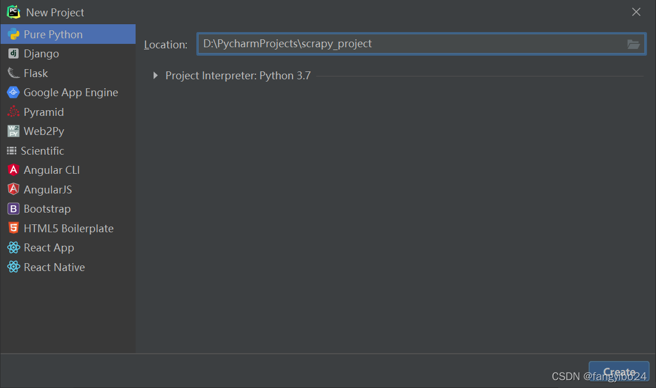Open the folder browse icon for Location

[x=633, y=44]
